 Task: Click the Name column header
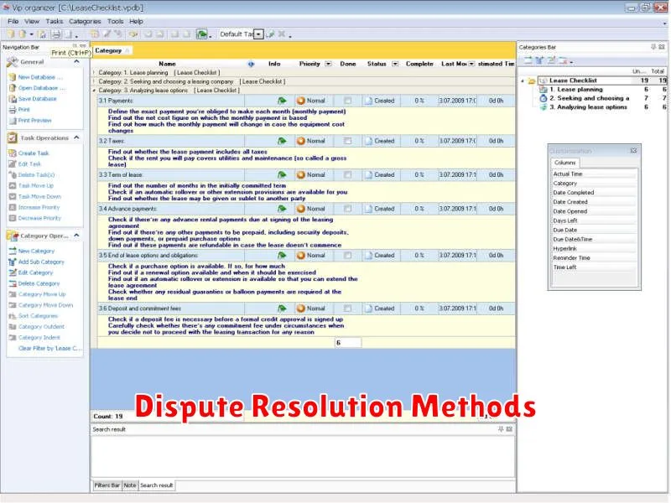pos(167,64)
